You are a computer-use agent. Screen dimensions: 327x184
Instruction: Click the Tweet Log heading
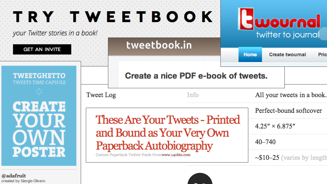tap(101, 95)
